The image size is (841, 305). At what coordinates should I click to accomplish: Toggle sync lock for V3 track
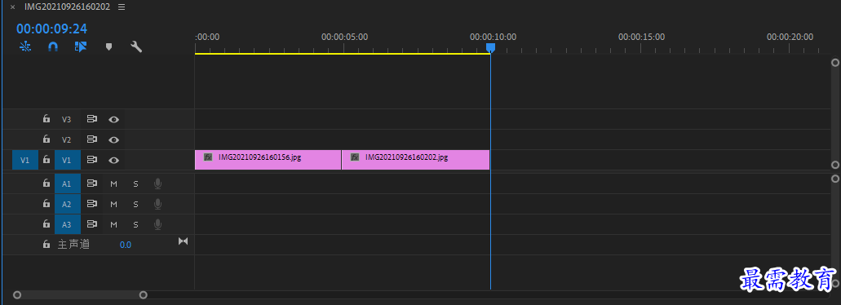(91, 119)
